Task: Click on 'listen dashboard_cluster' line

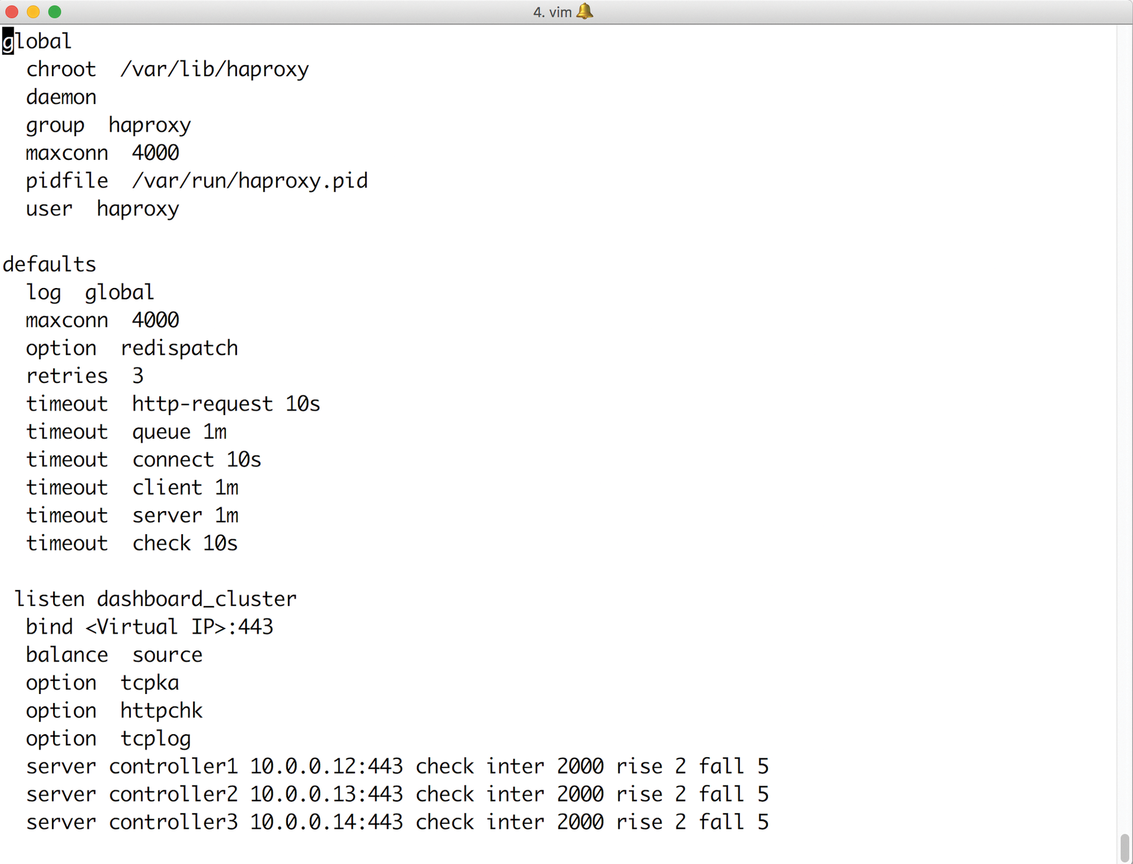Action: coord(155,599)
